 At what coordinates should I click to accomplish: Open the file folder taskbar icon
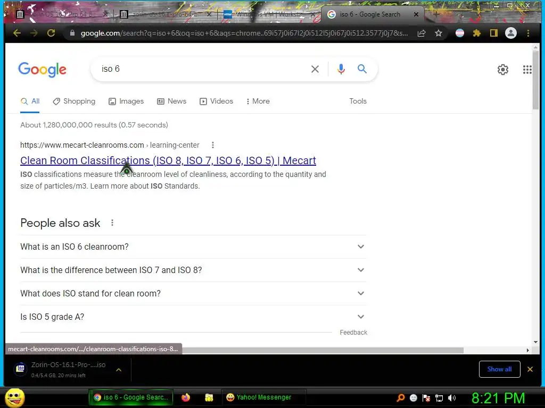(x=209, y=397)
